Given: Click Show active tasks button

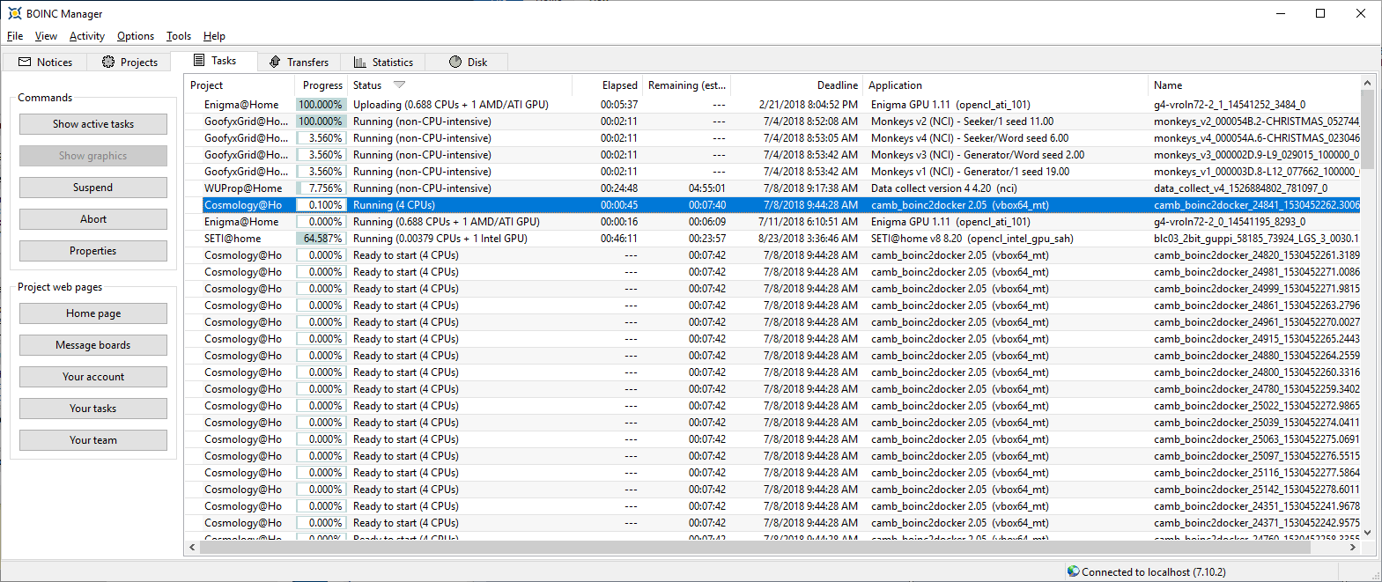Looking at the screenshot, I should tap(93, 124).
